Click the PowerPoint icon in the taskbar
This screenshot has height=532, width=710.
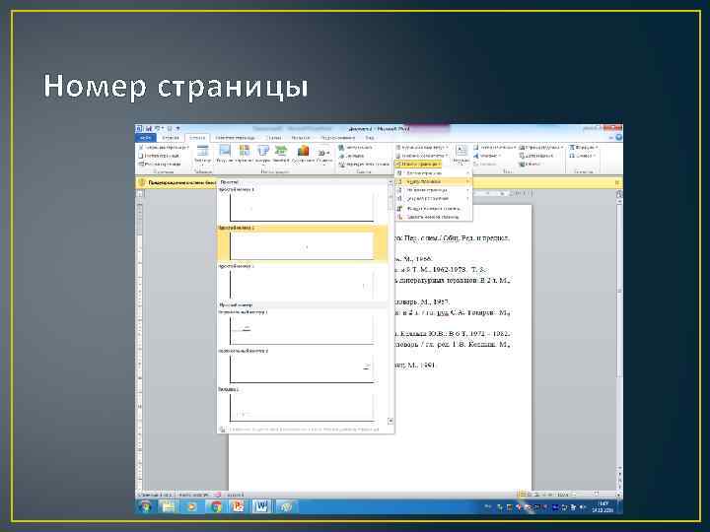pos(238,506)
